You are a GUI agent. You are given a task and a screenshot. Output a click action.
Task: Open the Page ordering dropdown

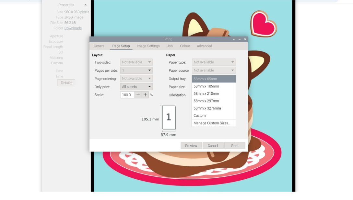pyautogui.click(x=136, y=79)
